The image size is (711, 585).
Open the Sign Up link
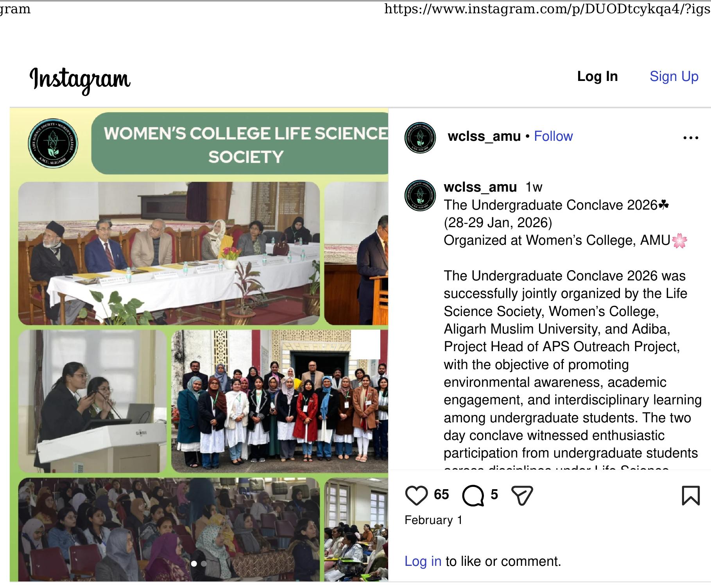point(674,76)
